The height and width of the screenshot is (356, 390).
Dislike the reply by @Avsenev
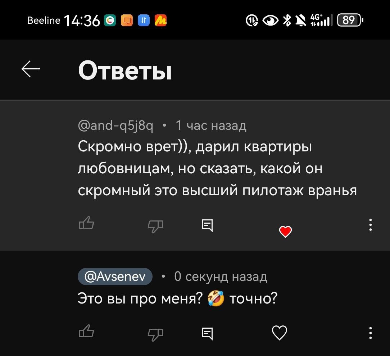click(155, 334)
